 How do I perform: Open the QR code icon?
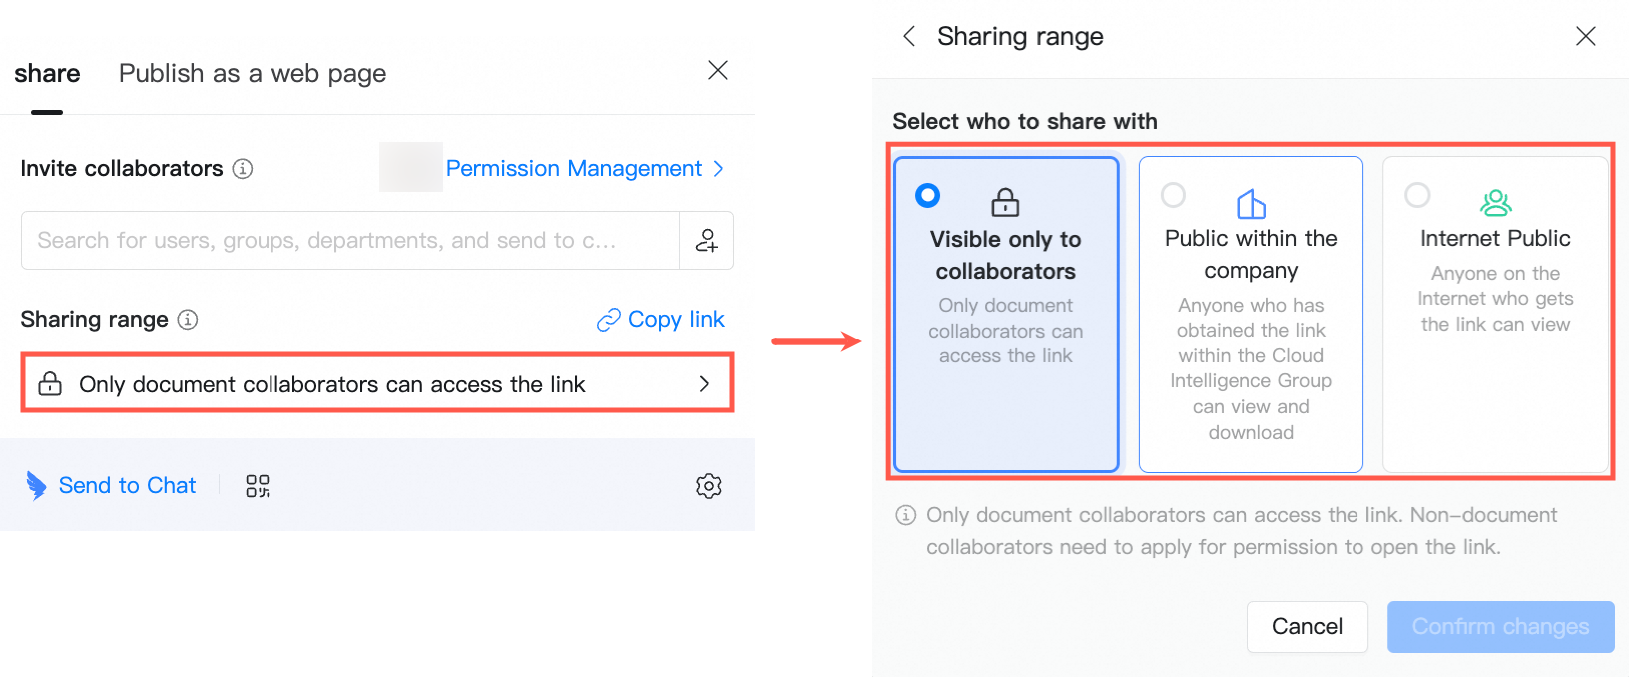258,486
